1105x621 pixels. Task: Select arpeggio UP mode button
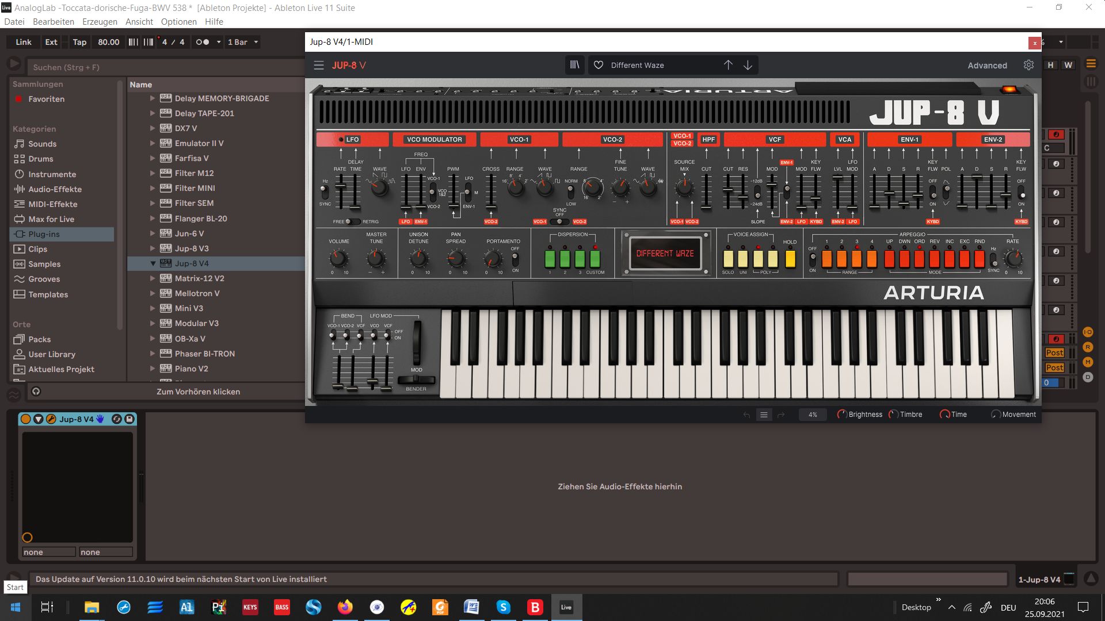click(x=889, y=259)
